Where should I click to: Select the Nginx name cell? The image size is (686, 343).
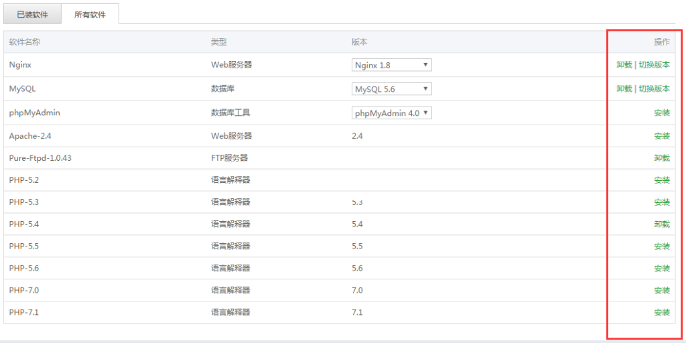coord(20,65)
